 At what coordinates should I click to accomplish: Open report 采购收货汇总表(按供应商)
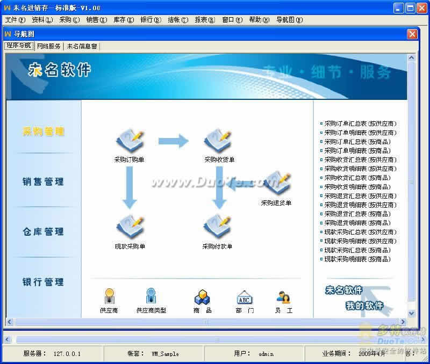360,160
